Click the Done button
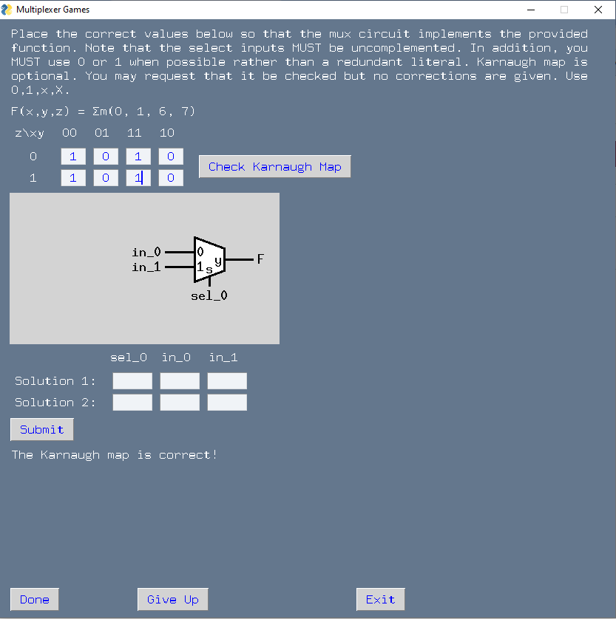This screenshot has width=616, height=619. [x=34, y=599]
